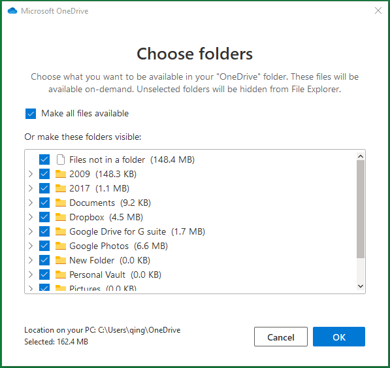390x368 pixels.
Task: Confirm selection with OK button
Action: click(339, 337)
